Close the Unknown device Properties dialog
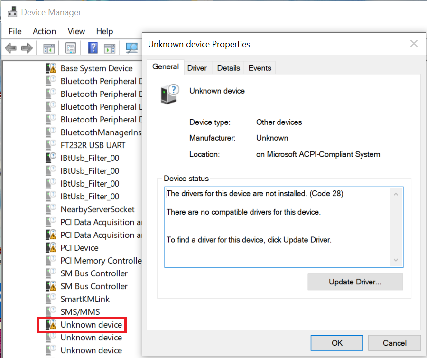The width and height of the screenshot is (427, 358). (414, 44)
